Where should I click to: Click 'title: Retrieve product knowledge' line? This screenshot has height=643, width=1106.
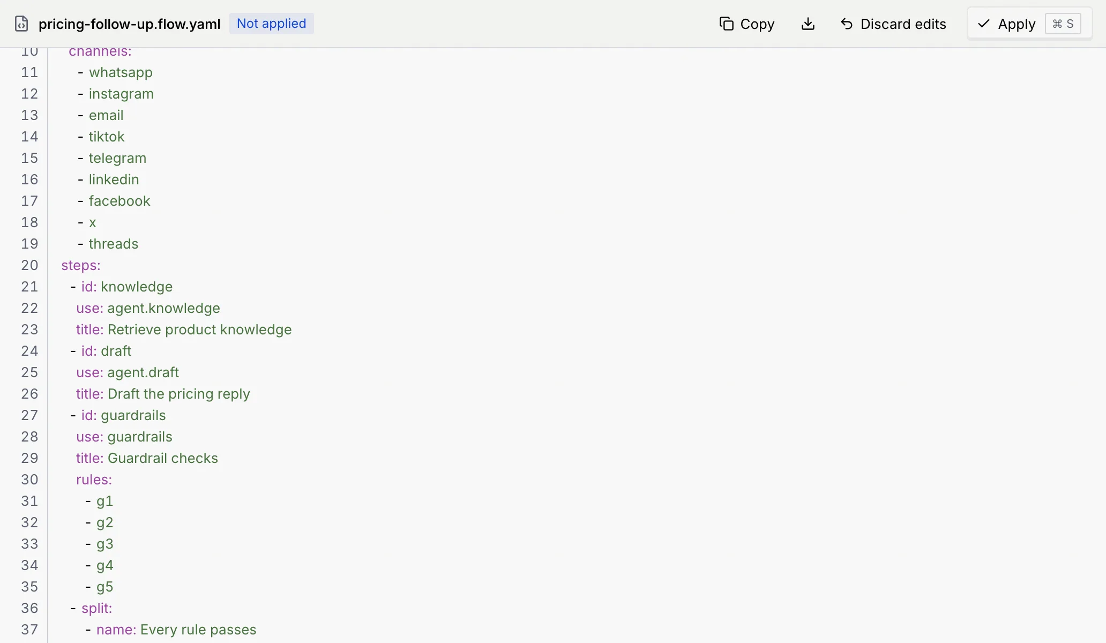tap(184, 330)
